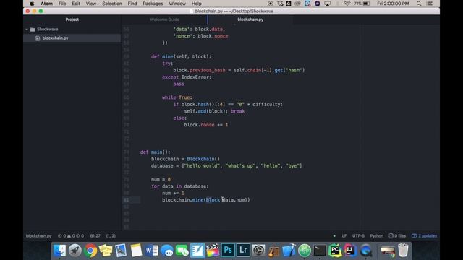Viewport: 463px width, 260px height.
Task: Click the 'while True:' code line
Action: (177, 97)
